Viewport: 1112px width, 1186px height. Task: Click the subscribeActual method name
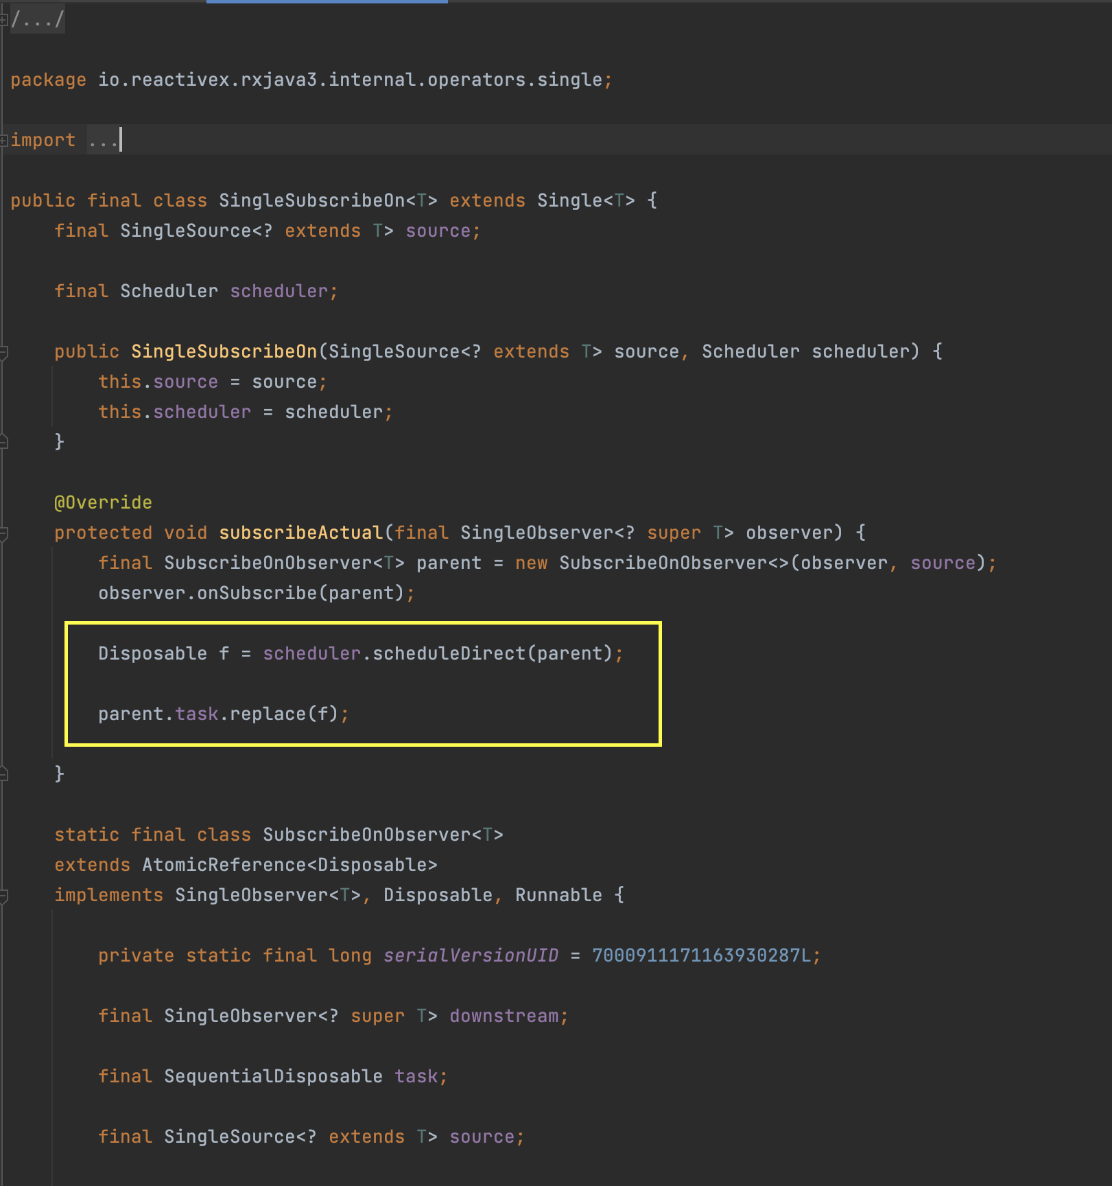(x=301, y=533)
